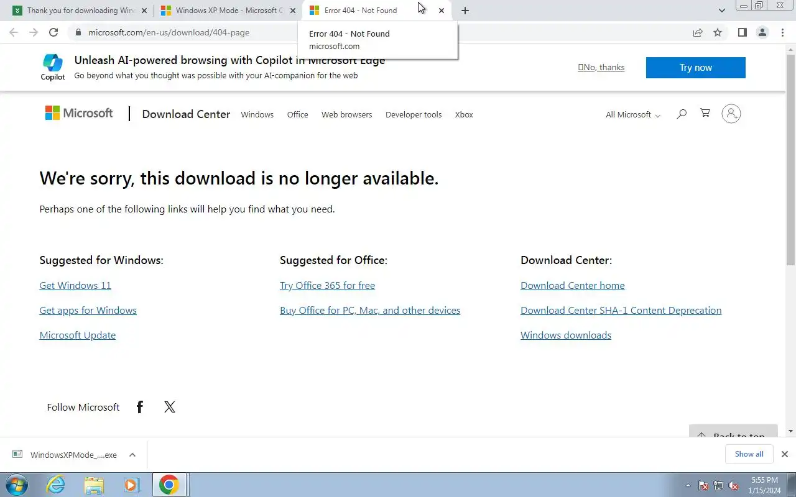796x497 pixels.
Task: Open the Office navigation item
Action: [x=298, y=114]
